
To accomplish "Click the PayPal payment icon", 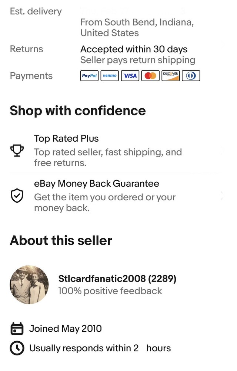I will pyautogui.click(x=89, y=76).
